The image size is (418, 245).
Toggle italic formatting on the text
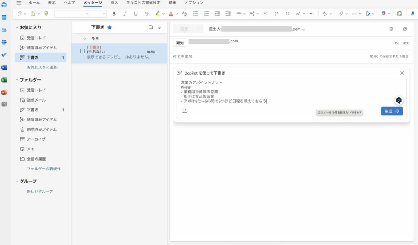pos(125,13)
